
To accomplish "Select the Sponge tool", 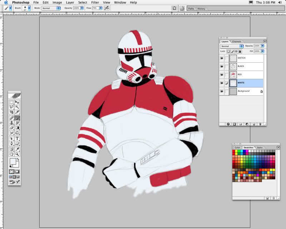I will coord(17,133).
